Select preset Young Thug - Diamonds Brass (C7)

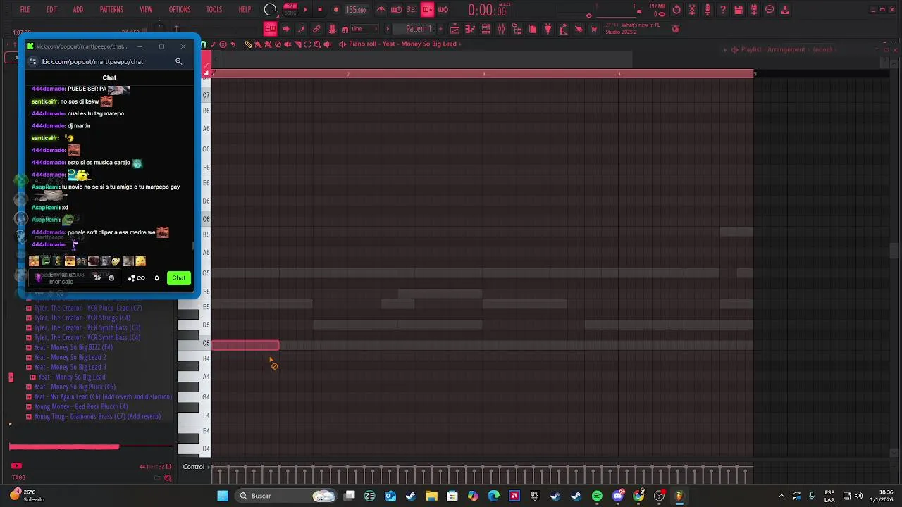tap(97, 417)
